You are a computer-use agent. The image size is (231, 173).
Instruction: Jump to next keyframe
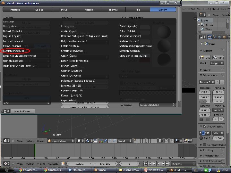163,163
